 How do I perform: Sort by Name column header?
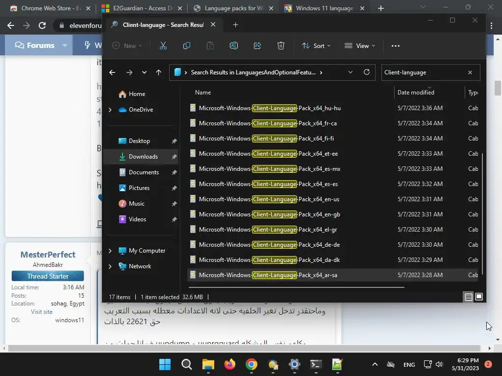click(x=203, y=93)
